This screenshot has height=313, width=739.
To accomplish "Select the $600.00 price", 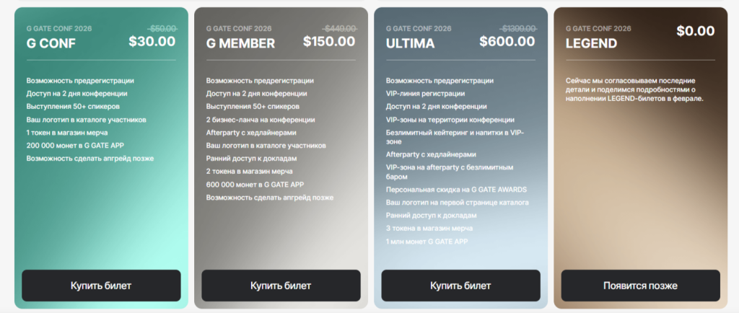I will pos(507,41).
